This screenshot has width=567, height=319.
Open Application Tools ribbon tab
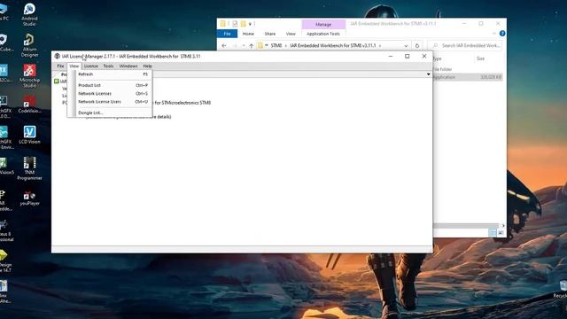pos(322,34)
